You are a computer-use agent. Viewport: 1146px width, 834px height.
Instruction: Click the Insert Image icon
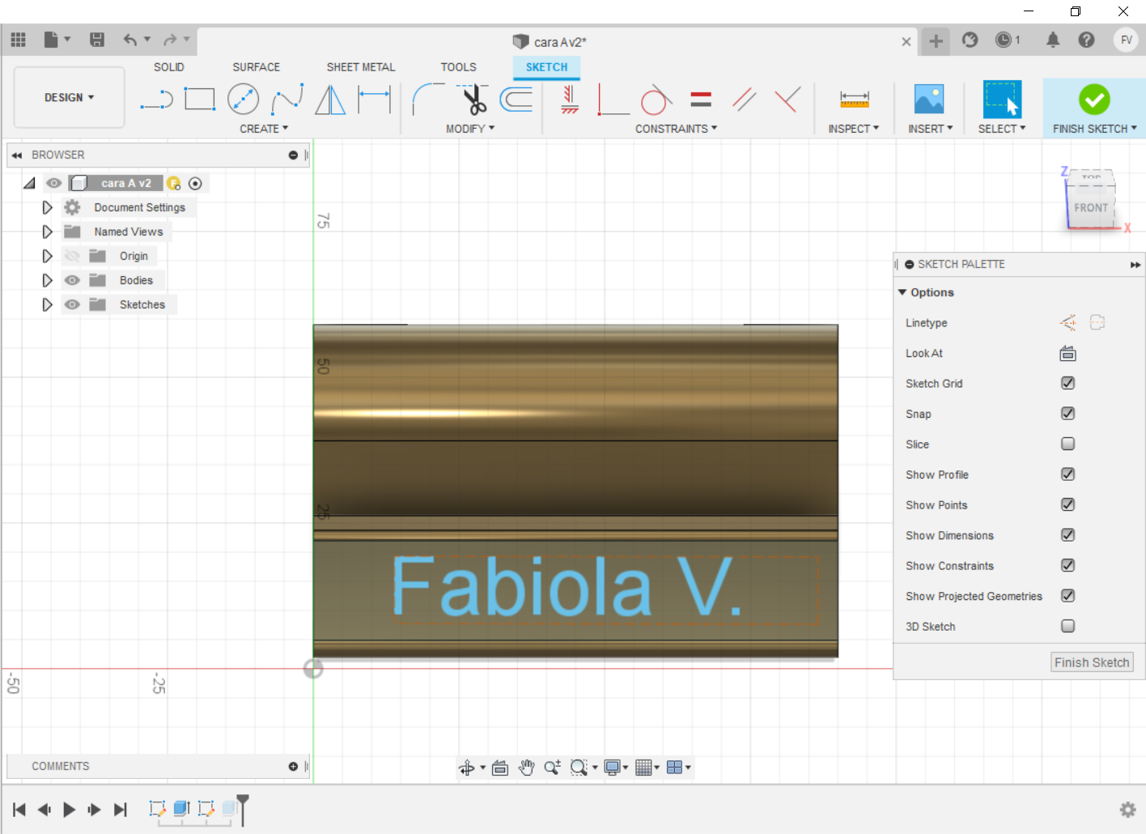[x=929, y=99]
